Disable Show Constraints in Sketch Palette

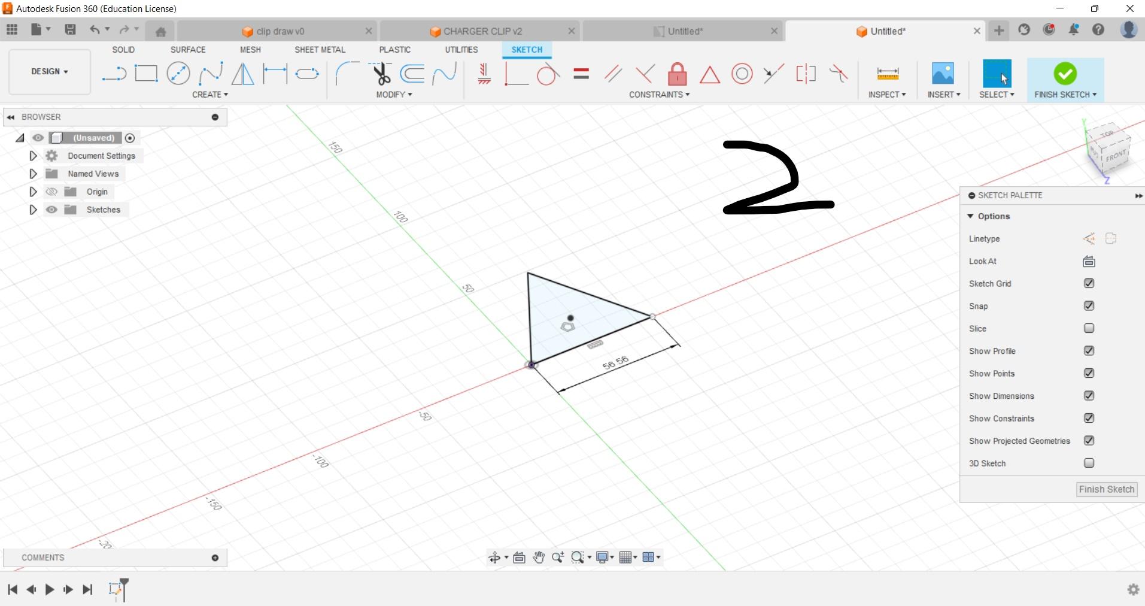point(1088,418)
